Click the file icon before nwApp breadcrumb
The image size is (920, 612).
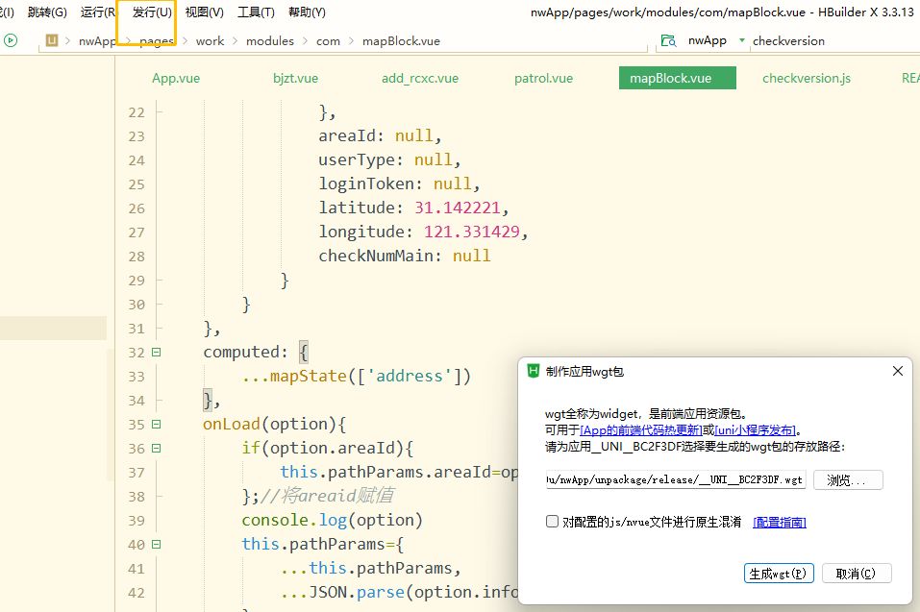52,41
